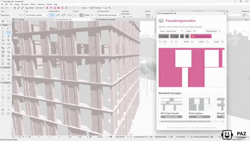Select the Wall tool in the Design toolbox
The width and height of the screenshot is (250, 141).
[x=3, y=28]
